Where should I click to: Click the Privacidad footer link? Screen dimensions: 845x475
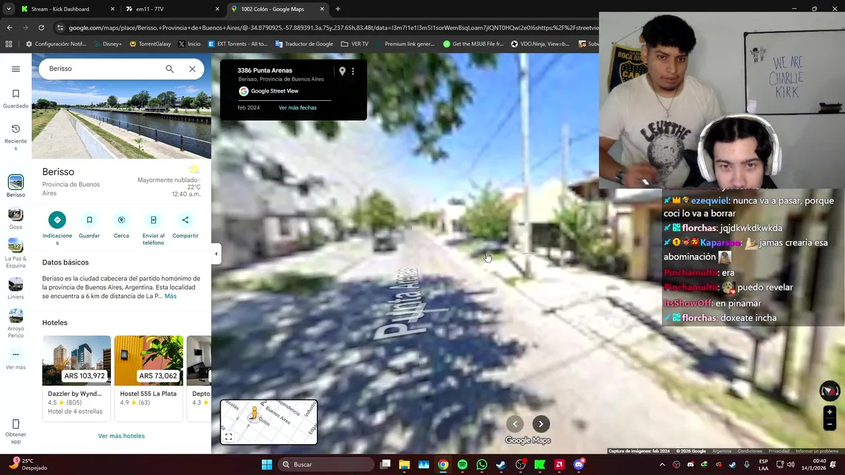tap(779, 451)
